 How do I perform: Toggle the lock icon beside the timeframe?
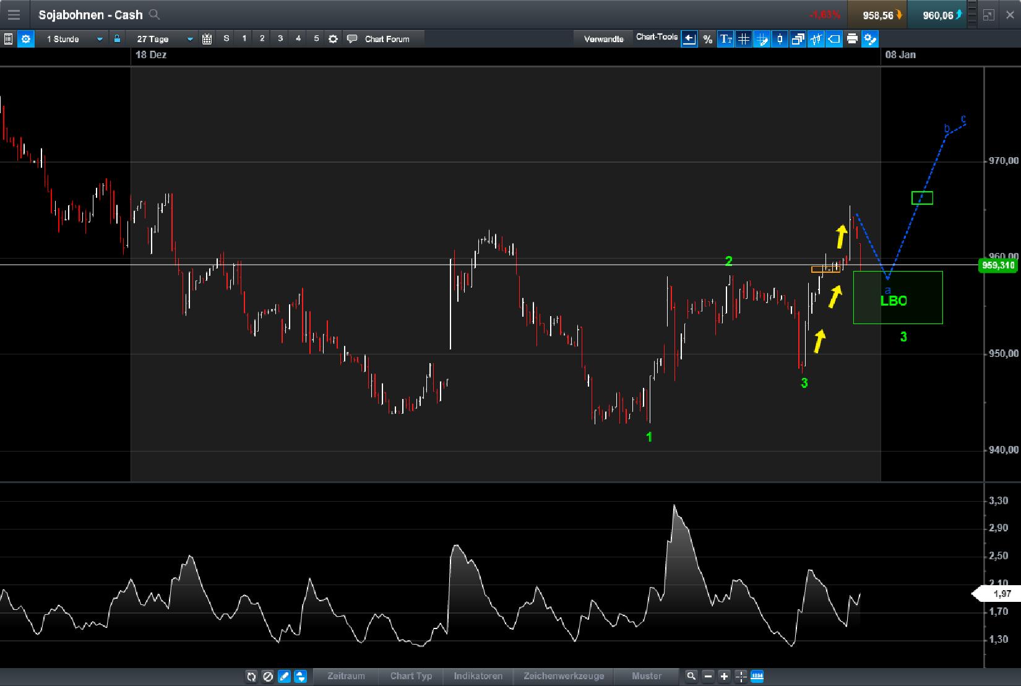[x=118, y=38]
